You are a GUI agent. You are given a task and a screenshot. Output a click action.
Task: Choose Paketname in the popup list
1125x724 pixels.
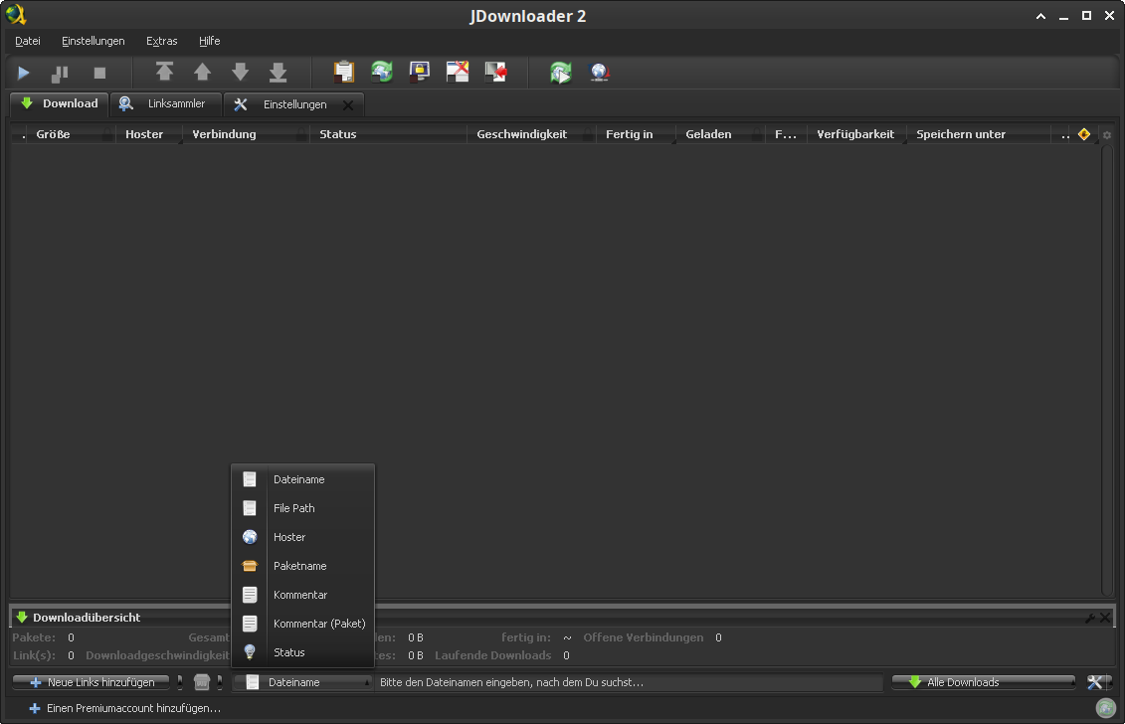coord(302,566)
